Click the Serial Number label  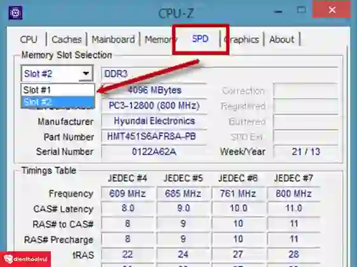pos(65,152)
